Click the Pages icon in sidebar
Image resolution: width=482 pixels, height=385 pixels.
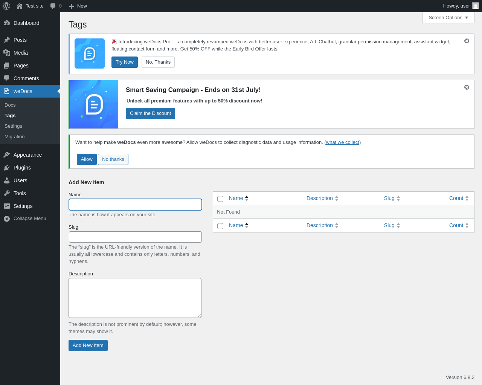[x=7, y=66]
